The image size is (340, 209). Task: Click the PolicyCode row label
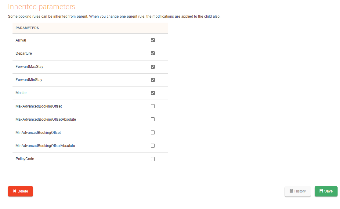click(25, 159)
